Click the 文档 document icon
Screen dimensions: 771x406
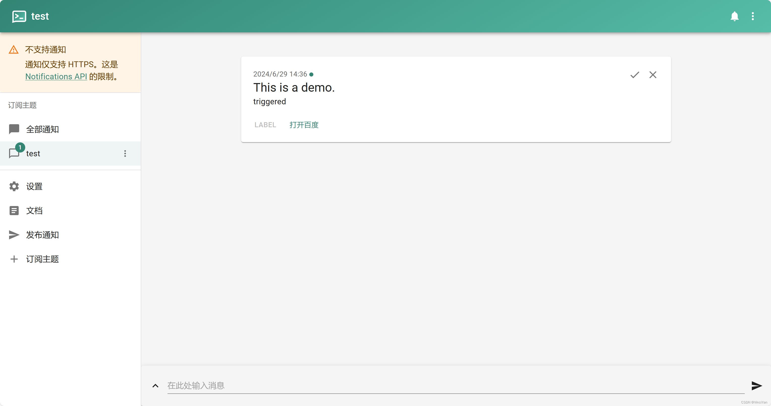coord(14,211)
